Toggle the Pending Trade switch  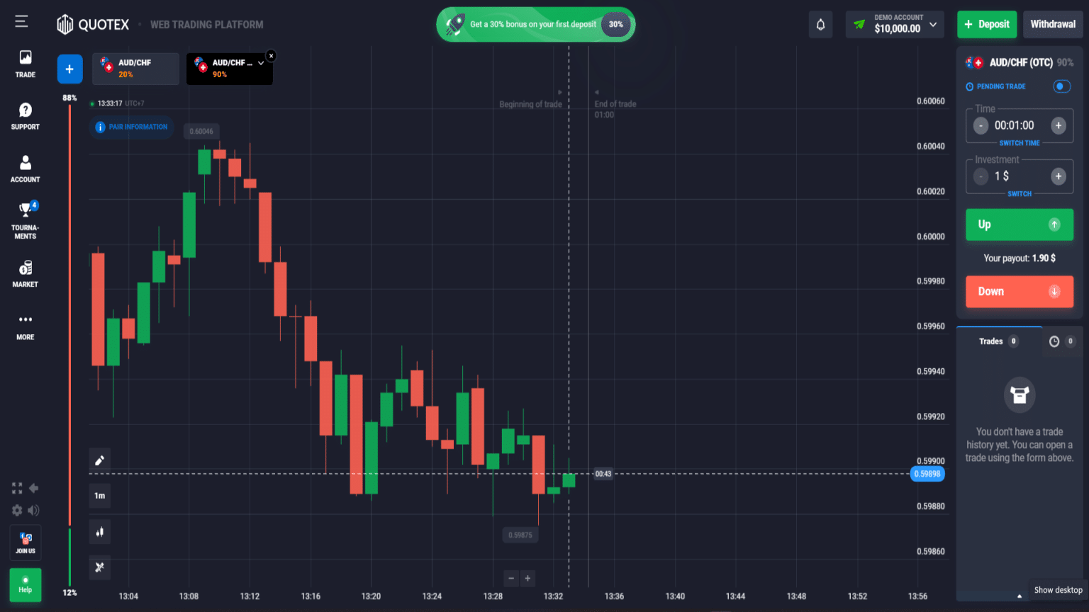[1061, 86]
